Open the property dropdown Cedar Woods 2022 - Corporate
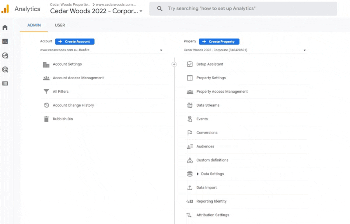The width and height of the screenshot is (350, 224). (245, 50)
